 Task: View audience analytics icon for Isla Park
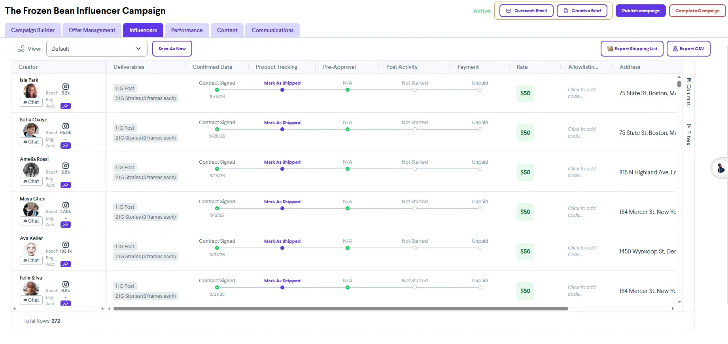click(x=66, y=106)
